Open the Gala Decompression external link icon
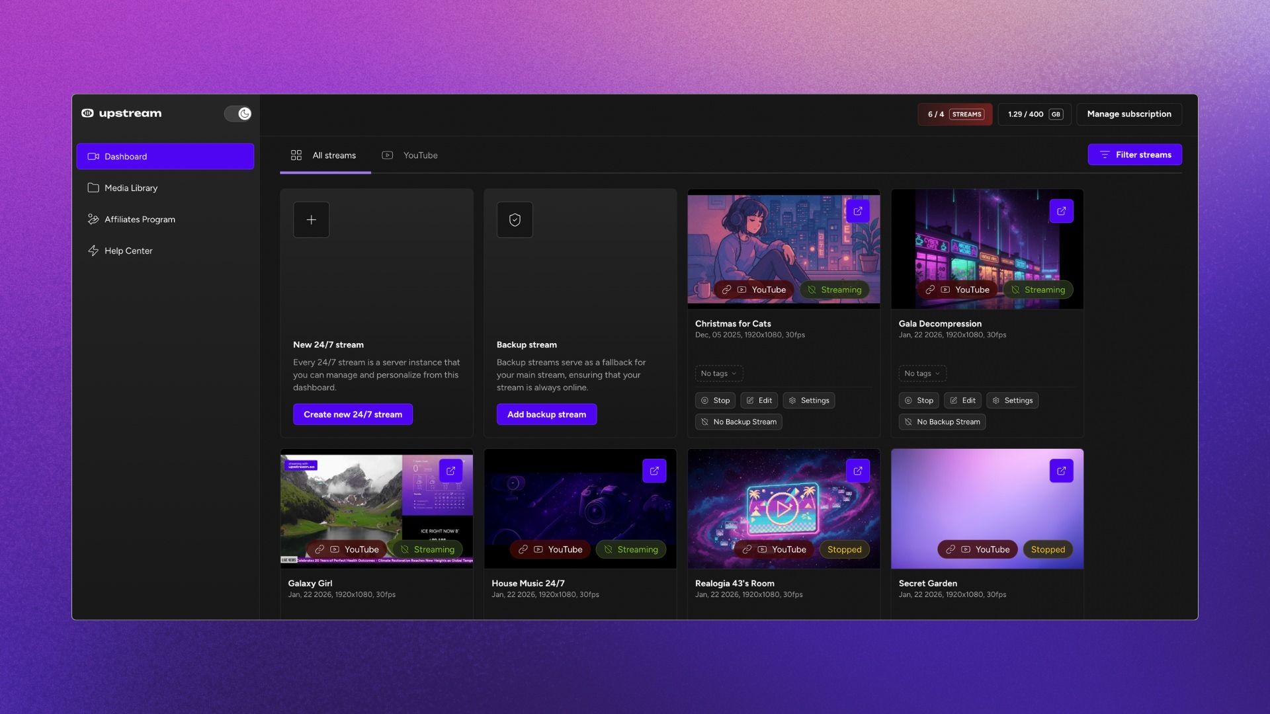 pos(1061,211)
